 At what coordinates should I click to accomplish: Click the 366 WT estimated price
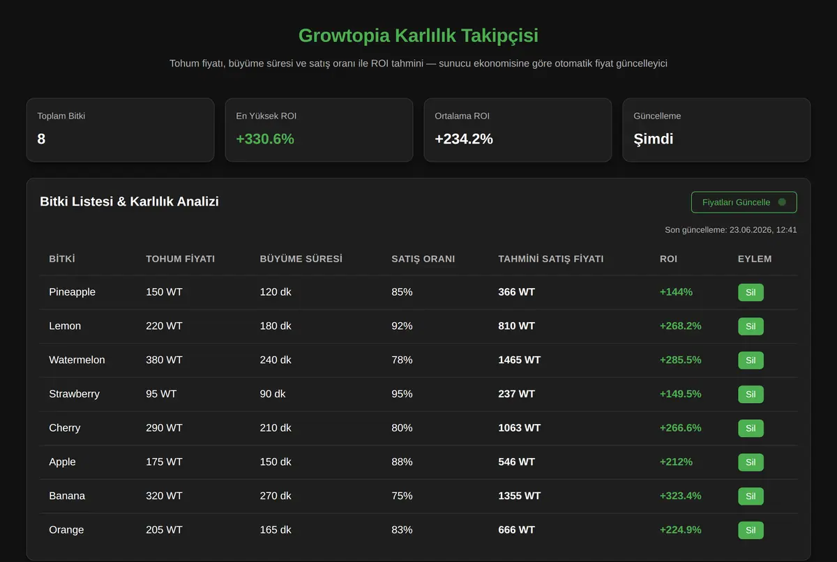point(516,292)
